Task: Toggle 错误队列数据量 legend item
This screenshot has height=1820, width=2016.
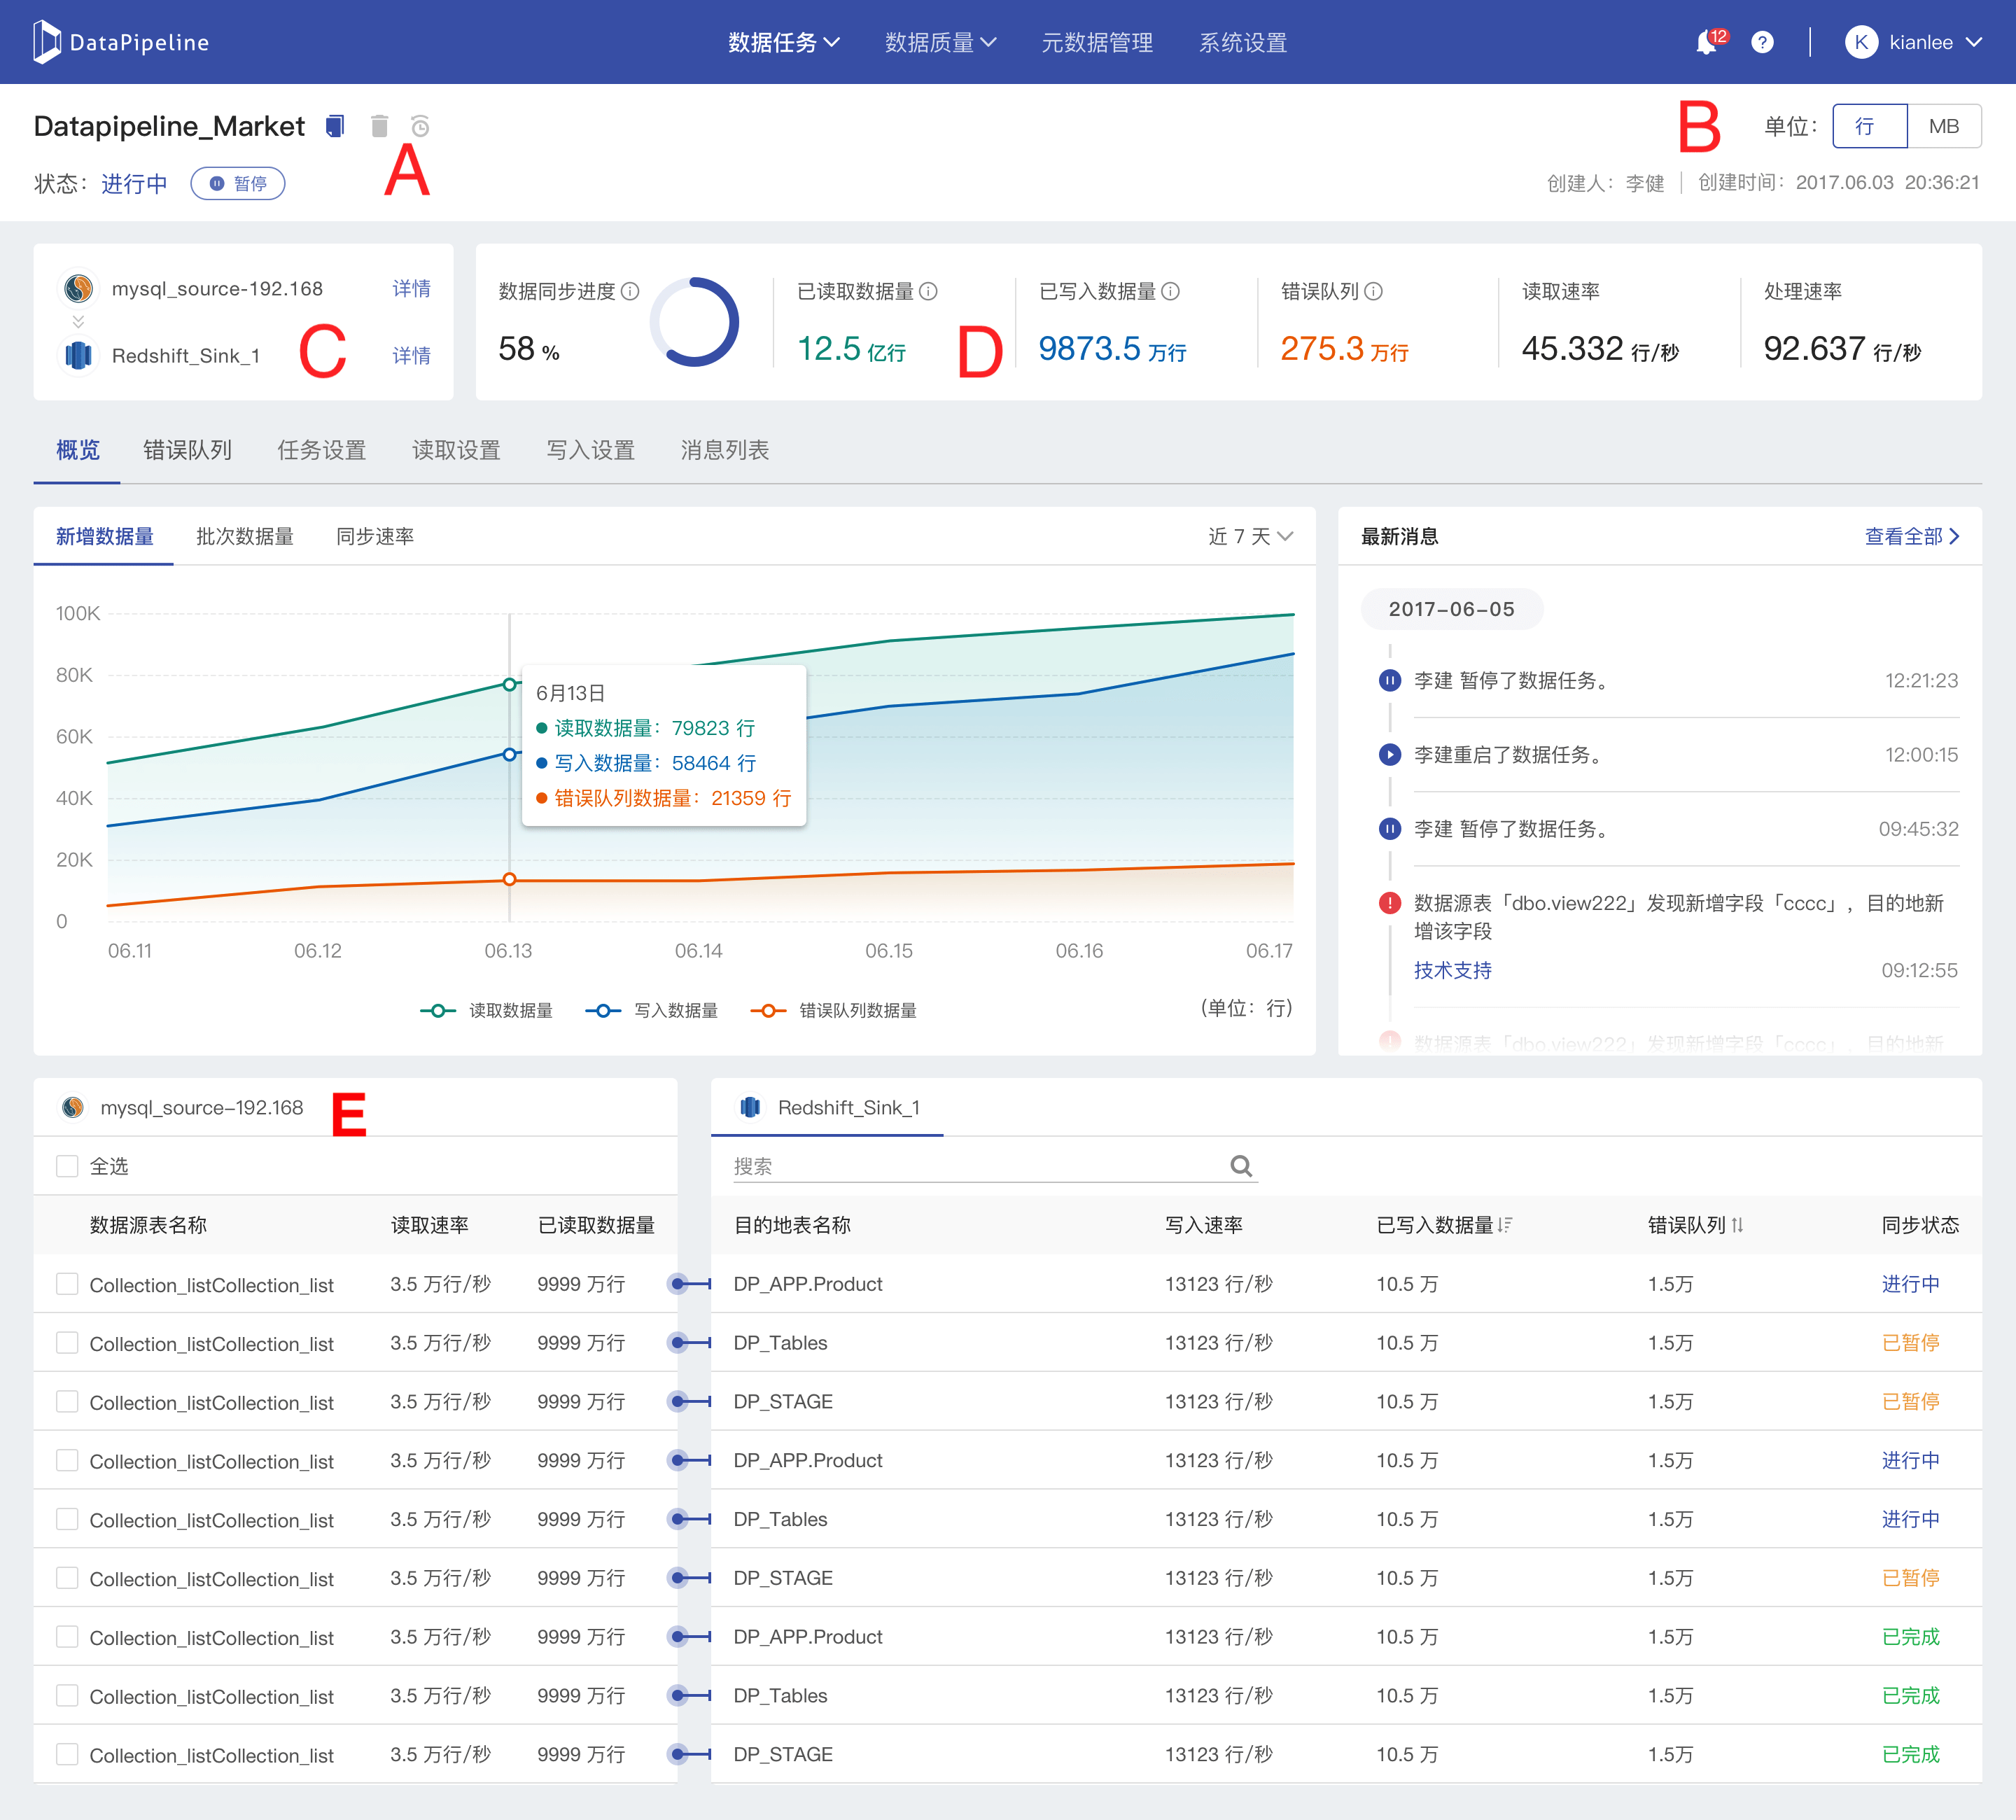Action: 834,1010
